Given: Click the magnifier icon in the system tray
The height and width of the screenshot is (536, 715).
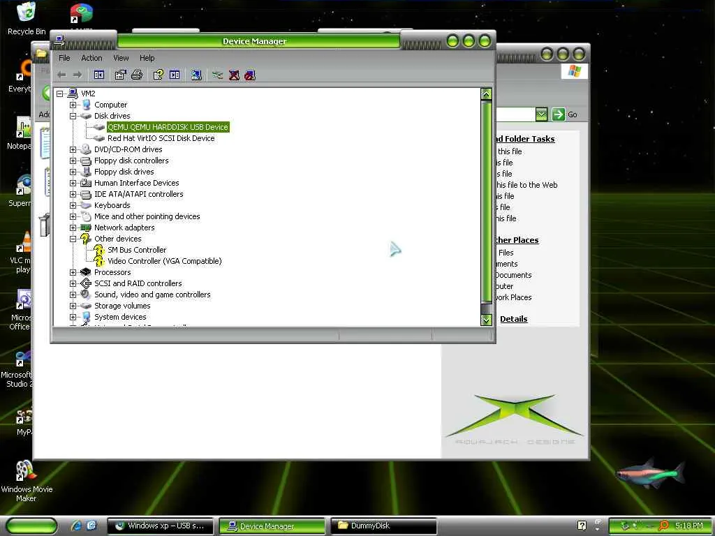Looking at the screenshot, I should [x=663, y=526].
